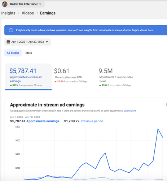The image size is (167, 181).
Task: Click the $800 y-axis label
Action: [18, 127]
